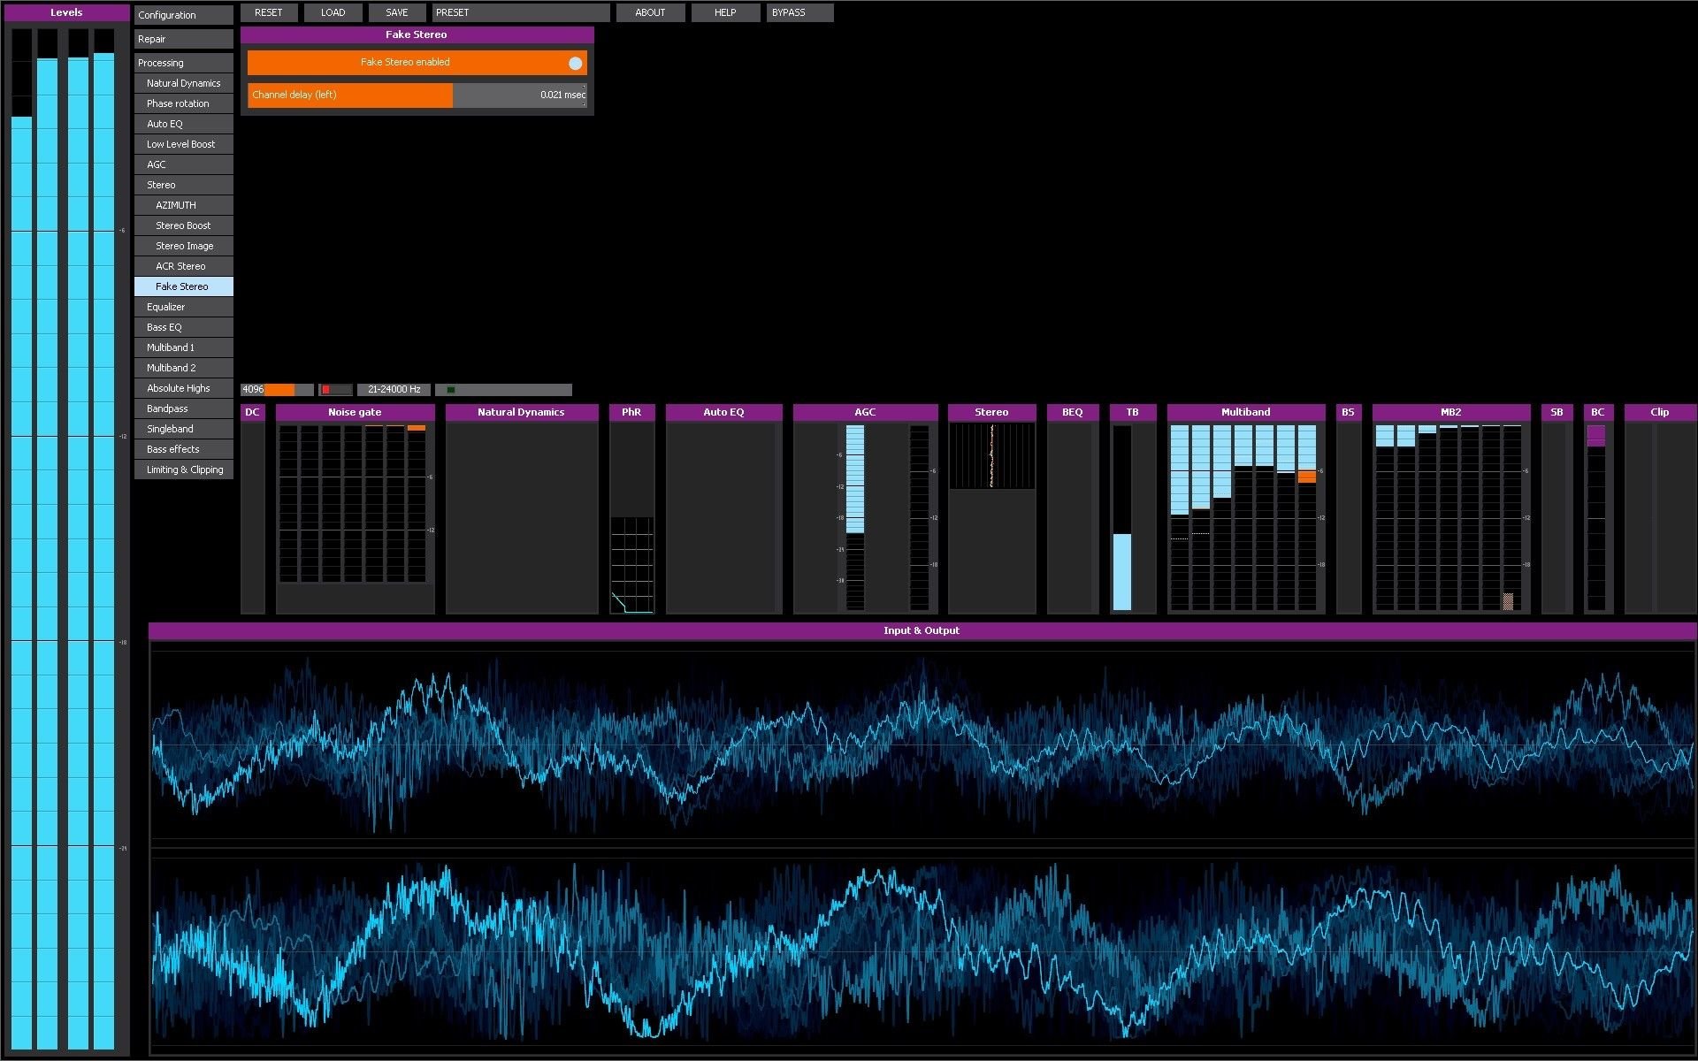The image size is (1698, 1061).
Task: Toggle the Fake Stereo enabled switch
Action: (417, 63)
